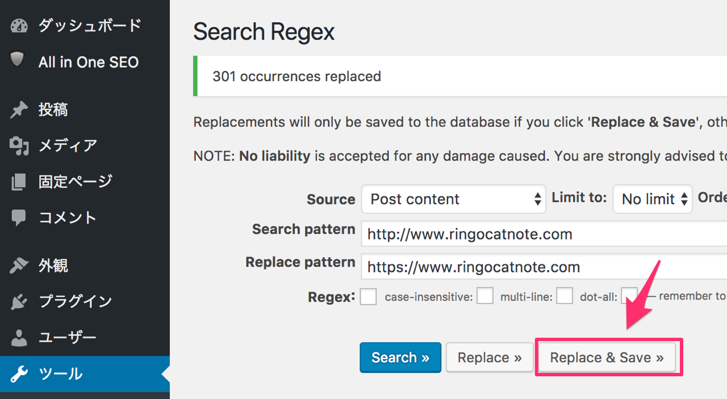This screenshot has height=399, width=727.
Task: Open the Source dropdown showing Post content
Action: pos(453,199)
